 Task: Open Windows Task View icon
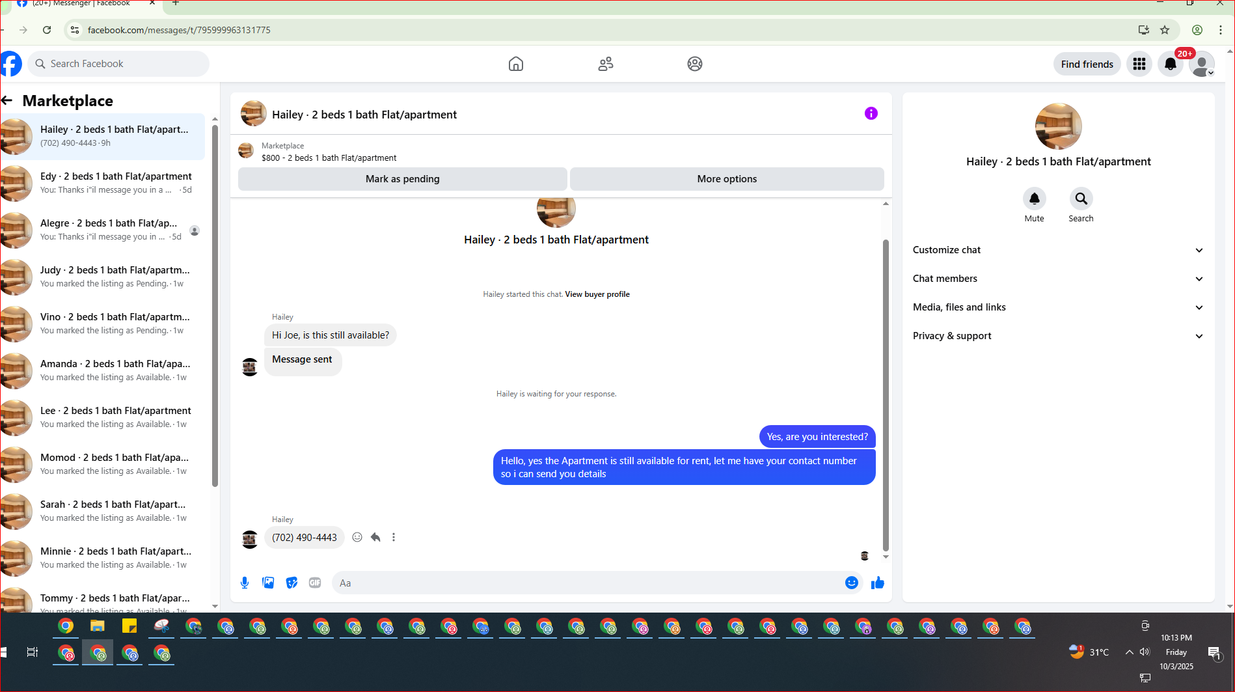33,652
